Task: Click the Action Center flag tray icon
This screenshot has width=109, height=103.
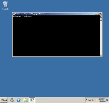Action: (x=89, y=100)
